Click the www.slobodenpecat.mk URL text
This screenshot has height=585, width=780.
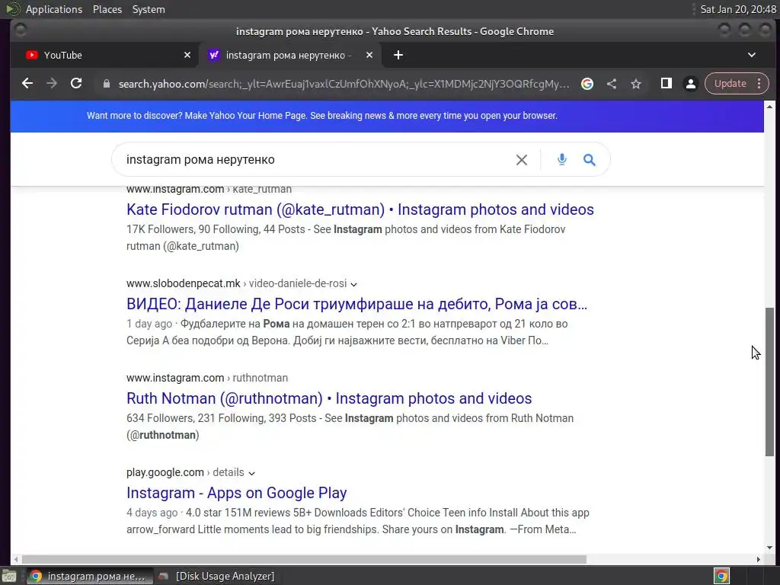183,283
